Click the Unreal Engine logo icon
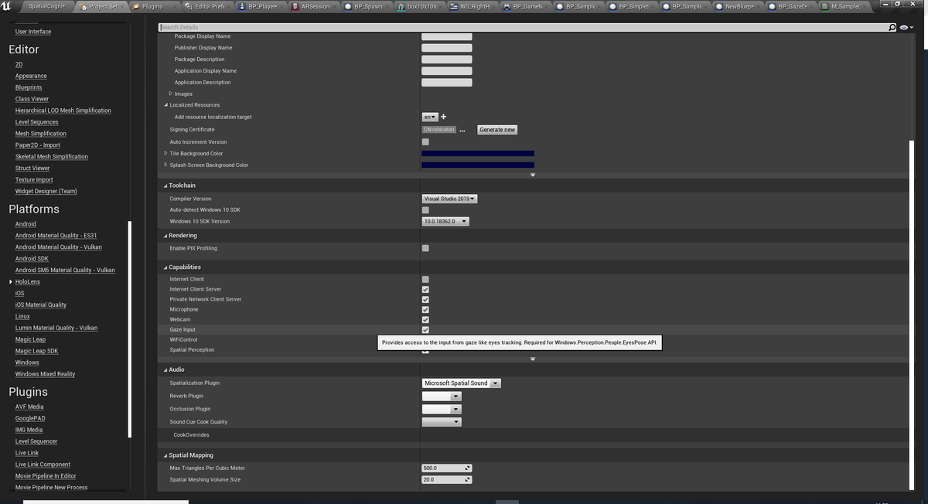Image resolution: width=928 pixels, height=504 pixels. 6,5
